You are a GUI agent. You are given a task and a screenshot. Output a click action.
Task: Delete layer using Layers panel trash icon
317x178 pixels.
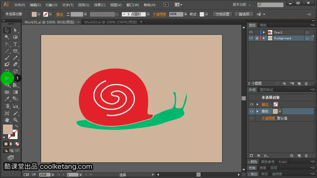pos(306,83)
